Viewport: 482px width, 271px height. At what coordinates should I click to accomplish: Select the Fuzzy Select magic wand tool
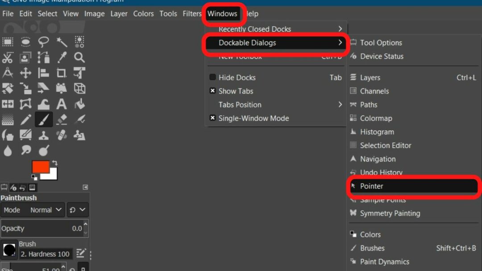62,42
